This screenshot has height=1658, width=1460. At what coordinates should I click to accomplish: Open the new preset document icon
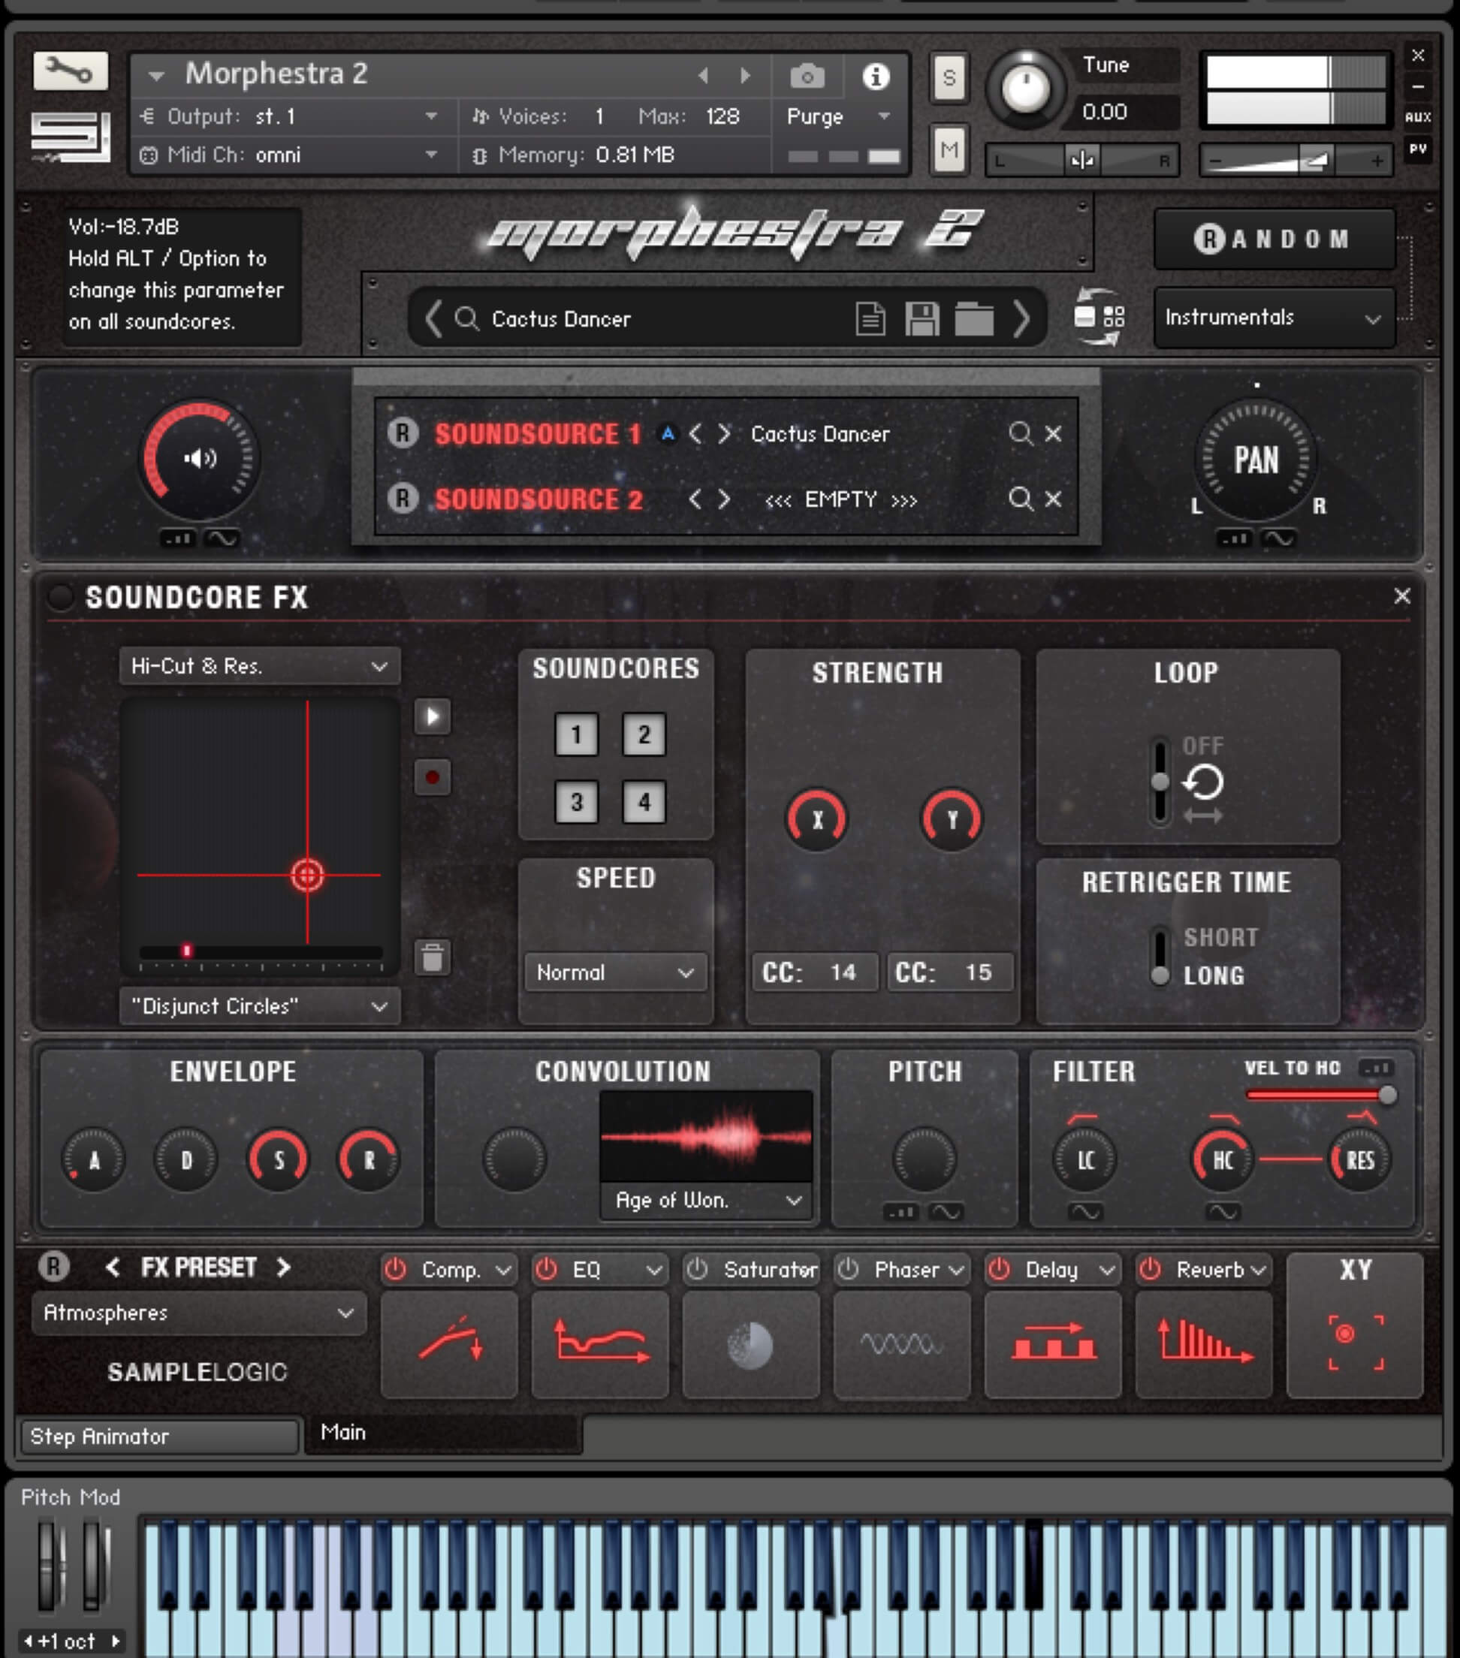pos(870,319)
